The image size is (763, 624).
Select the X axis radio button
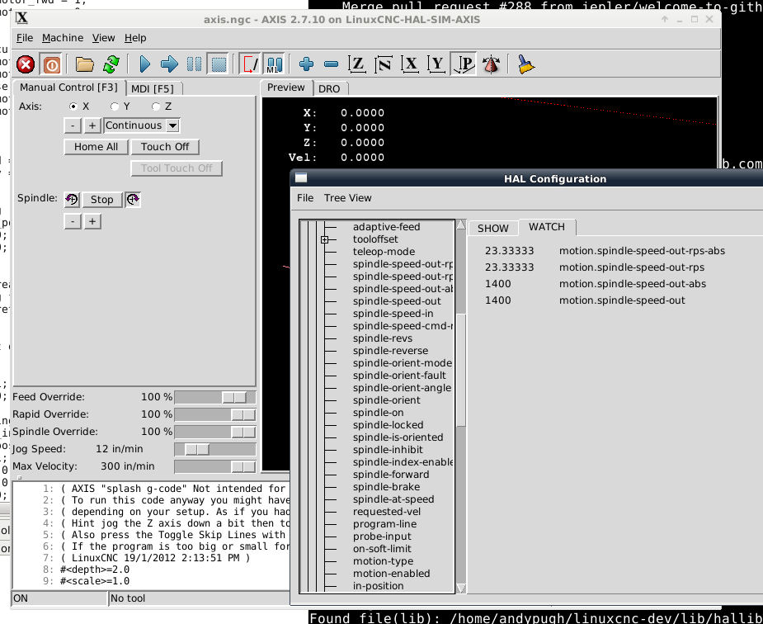(73, 106)
